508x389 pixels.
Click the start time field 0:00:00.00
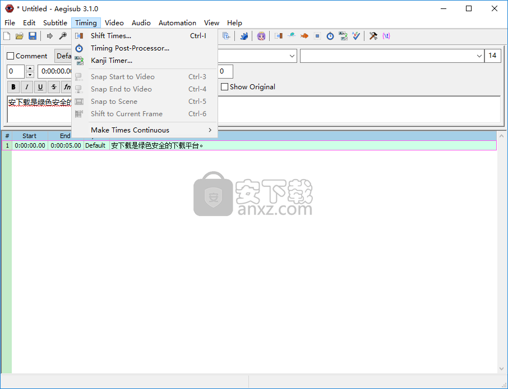click(x=55, y=71)
